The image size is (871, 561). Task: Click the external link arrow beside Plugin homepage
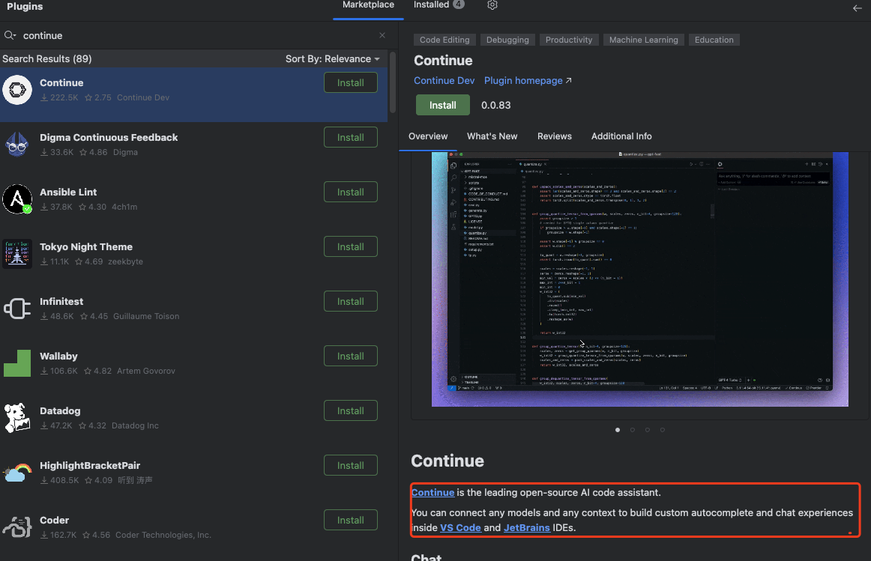pyautogui.click(x=569, y=80)
